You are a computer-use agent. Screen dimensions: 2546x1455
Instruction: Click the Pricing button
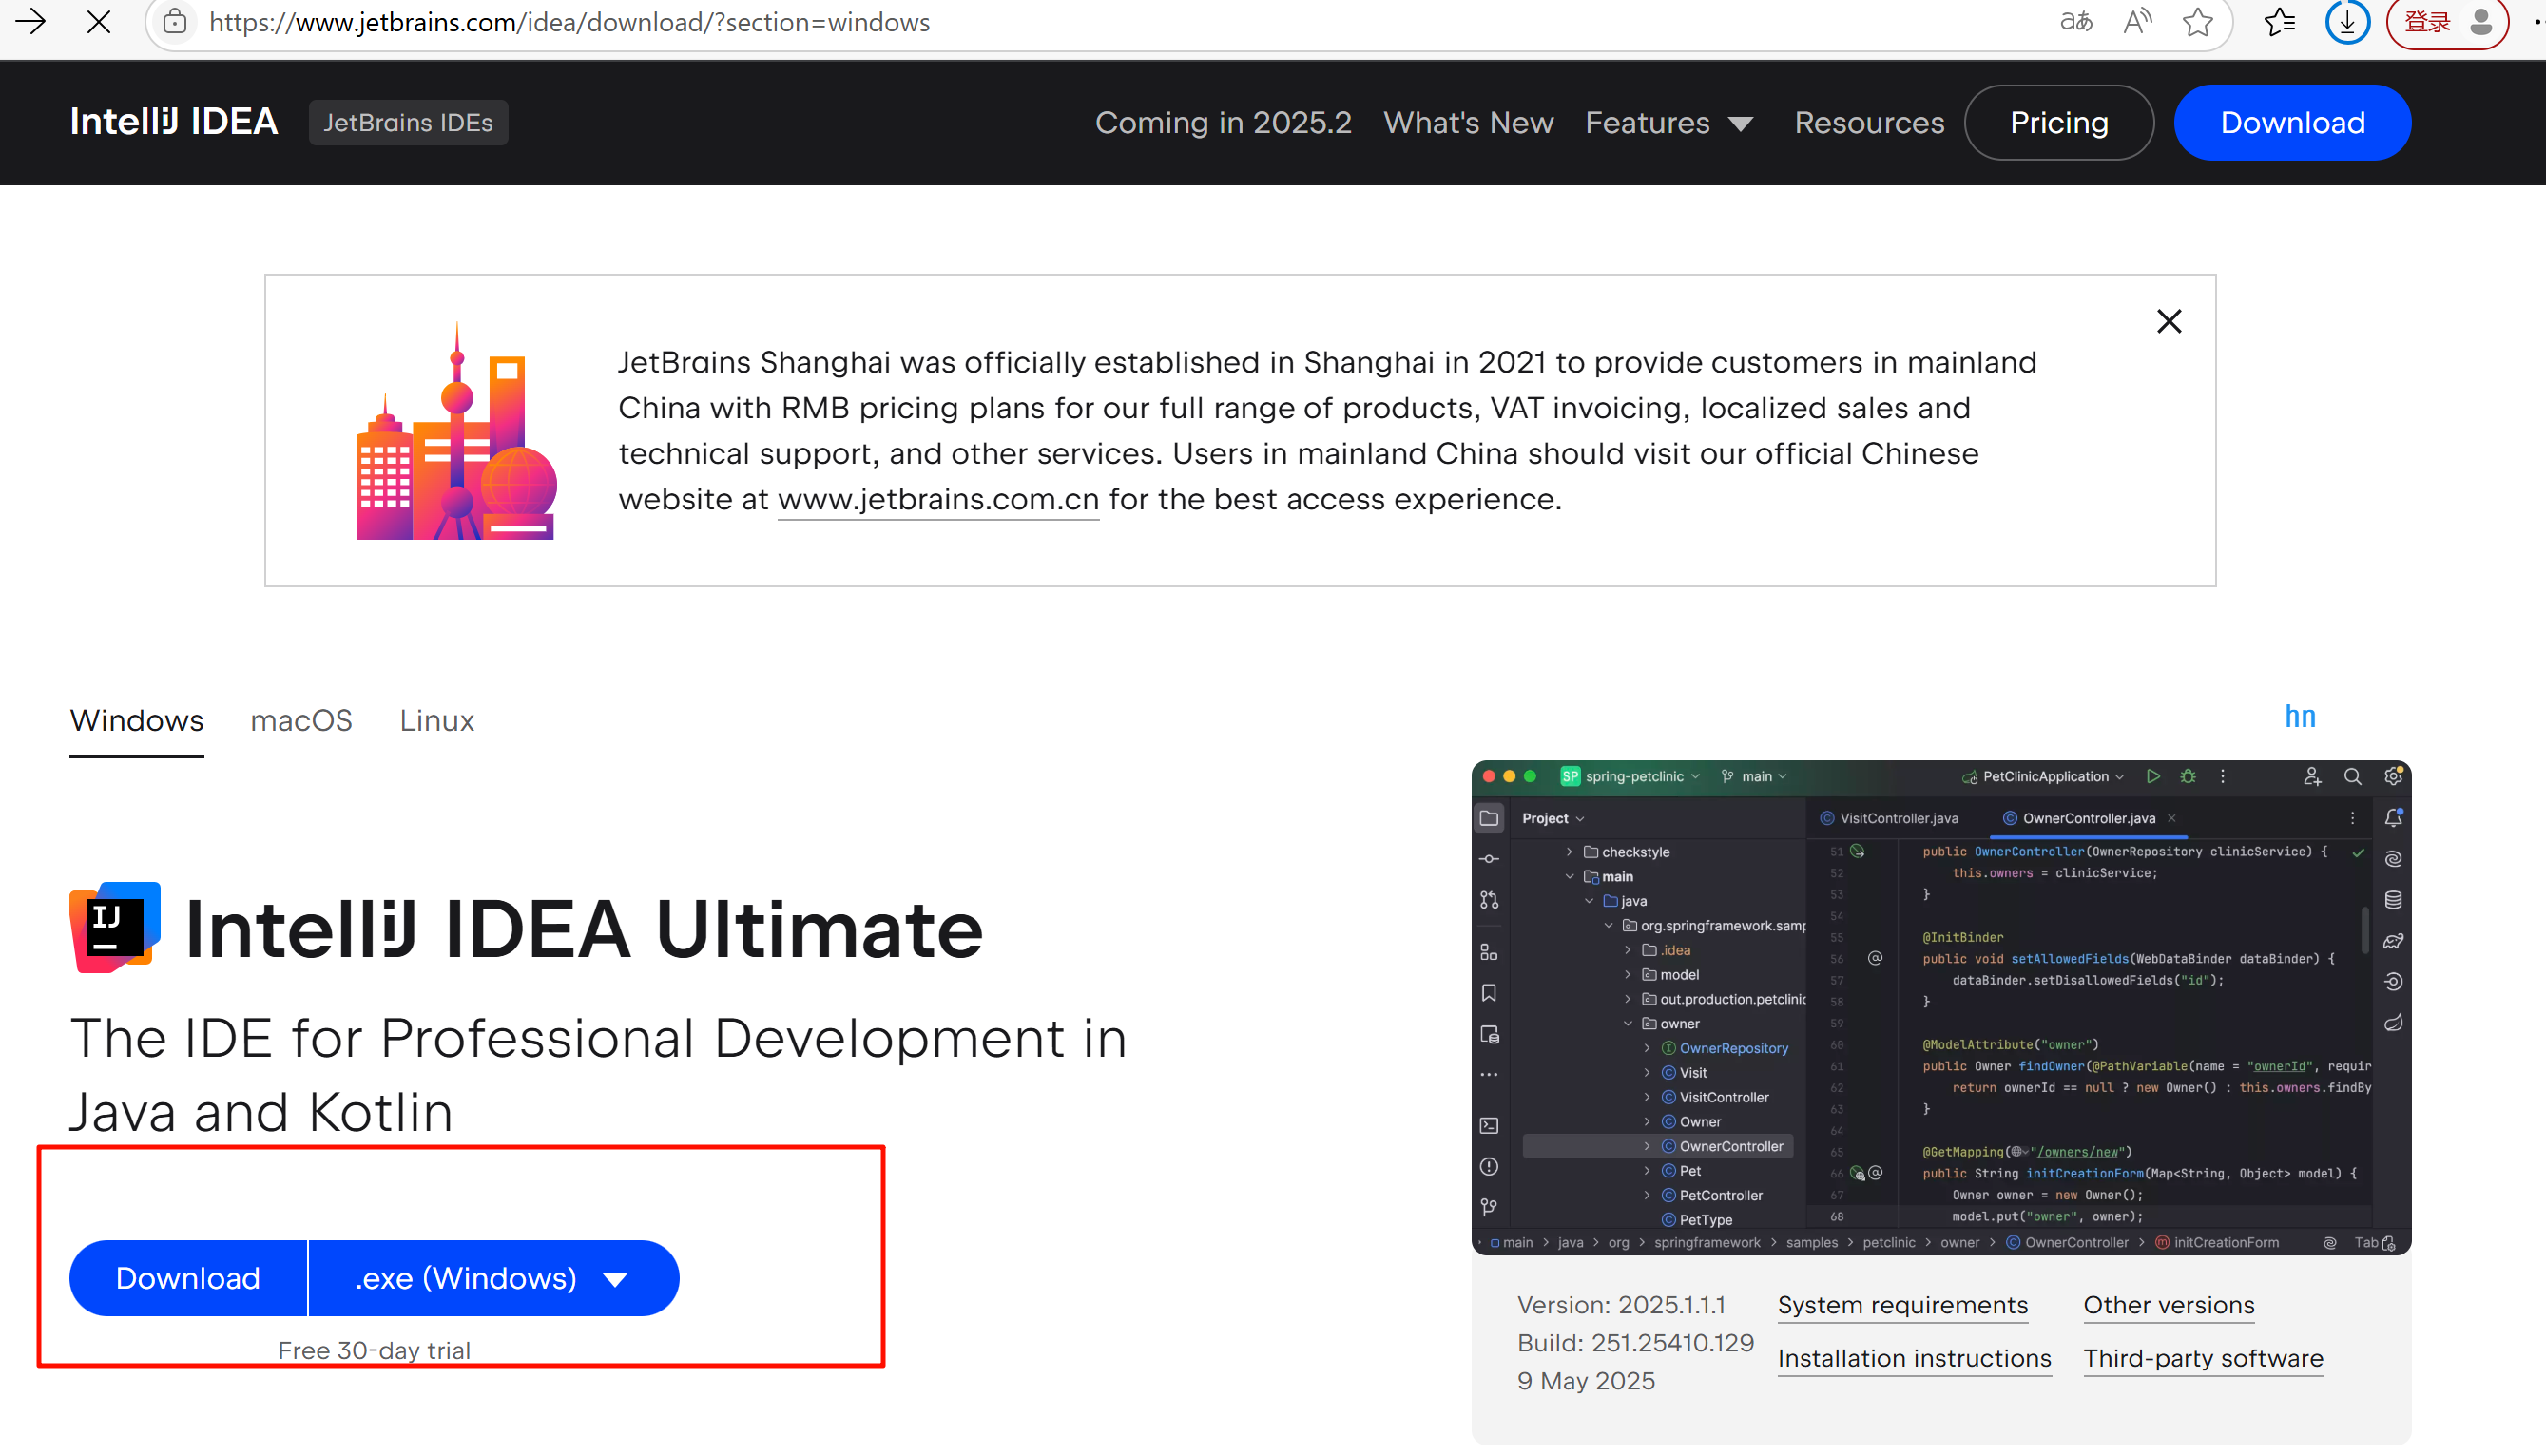[x=2058, y=123]
